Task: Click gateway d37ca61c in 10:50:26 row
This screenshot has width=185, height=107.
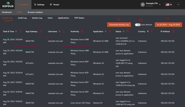Action: click(30, 63)
